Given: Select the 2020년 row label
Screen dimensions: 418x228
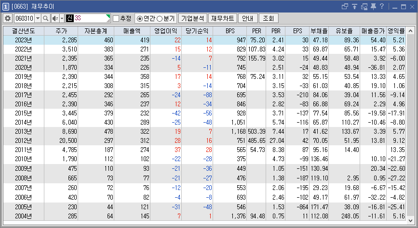Looking at the screenshot, I should pos(24,67).
